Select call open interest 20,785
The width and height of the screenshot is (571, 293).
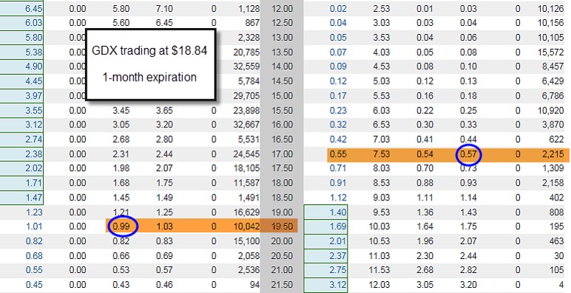[246, 52]
